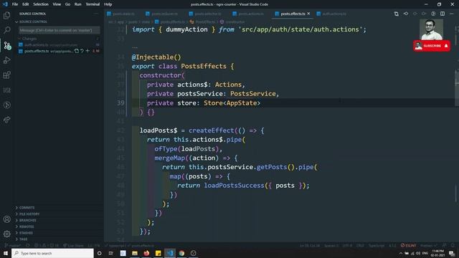Viewport: 459px width, 258px height.
Task: Click 'loadPostsSuccess' in the code
Action: pos(235,186)
